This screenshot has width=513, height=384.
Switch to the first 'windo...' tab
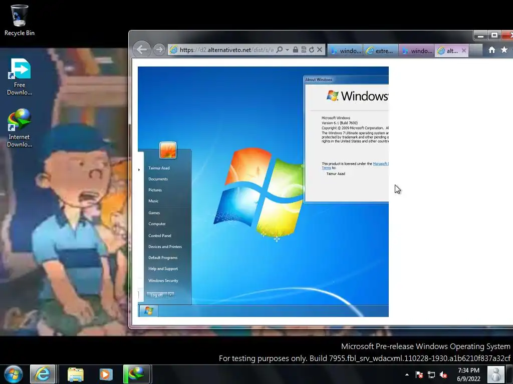click(345, 50)
